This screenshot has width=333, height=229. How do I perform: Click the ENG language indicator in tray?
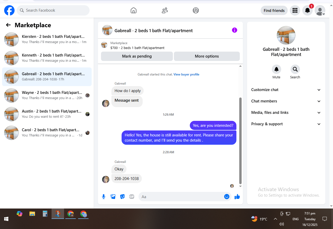click(296, 219)
